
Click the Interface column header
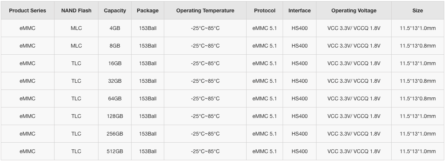[300, 10]
